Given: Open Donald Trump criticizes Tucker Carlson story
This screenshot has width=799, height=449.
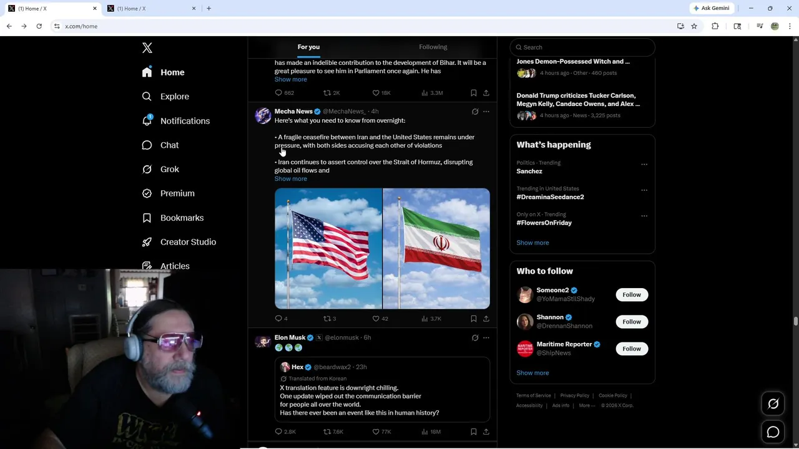Looking at the screenshot, I should [578, 100].
